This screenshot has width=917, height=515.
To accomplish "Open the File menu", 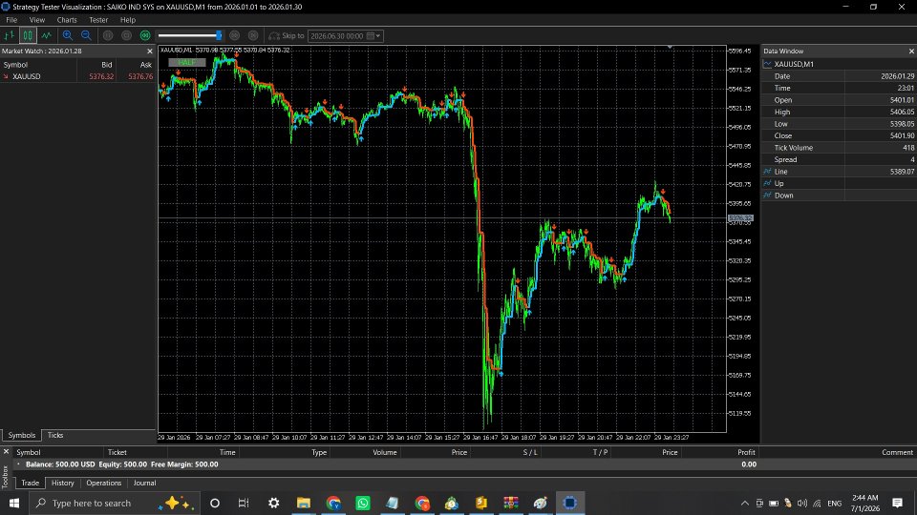I will coord(11,20).
